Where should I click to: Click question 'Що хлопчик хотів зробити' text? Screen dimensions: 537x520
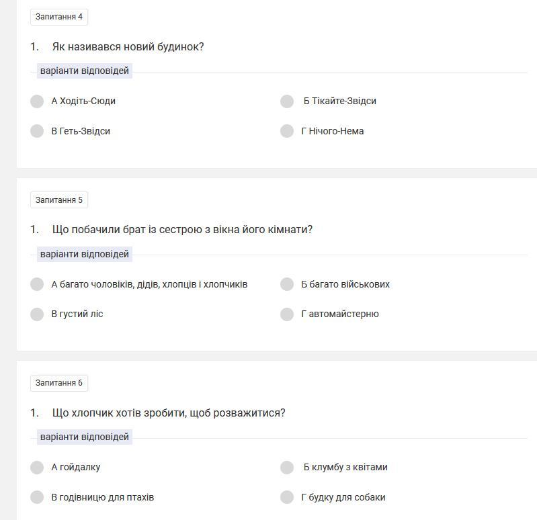[x=169, y=413]
